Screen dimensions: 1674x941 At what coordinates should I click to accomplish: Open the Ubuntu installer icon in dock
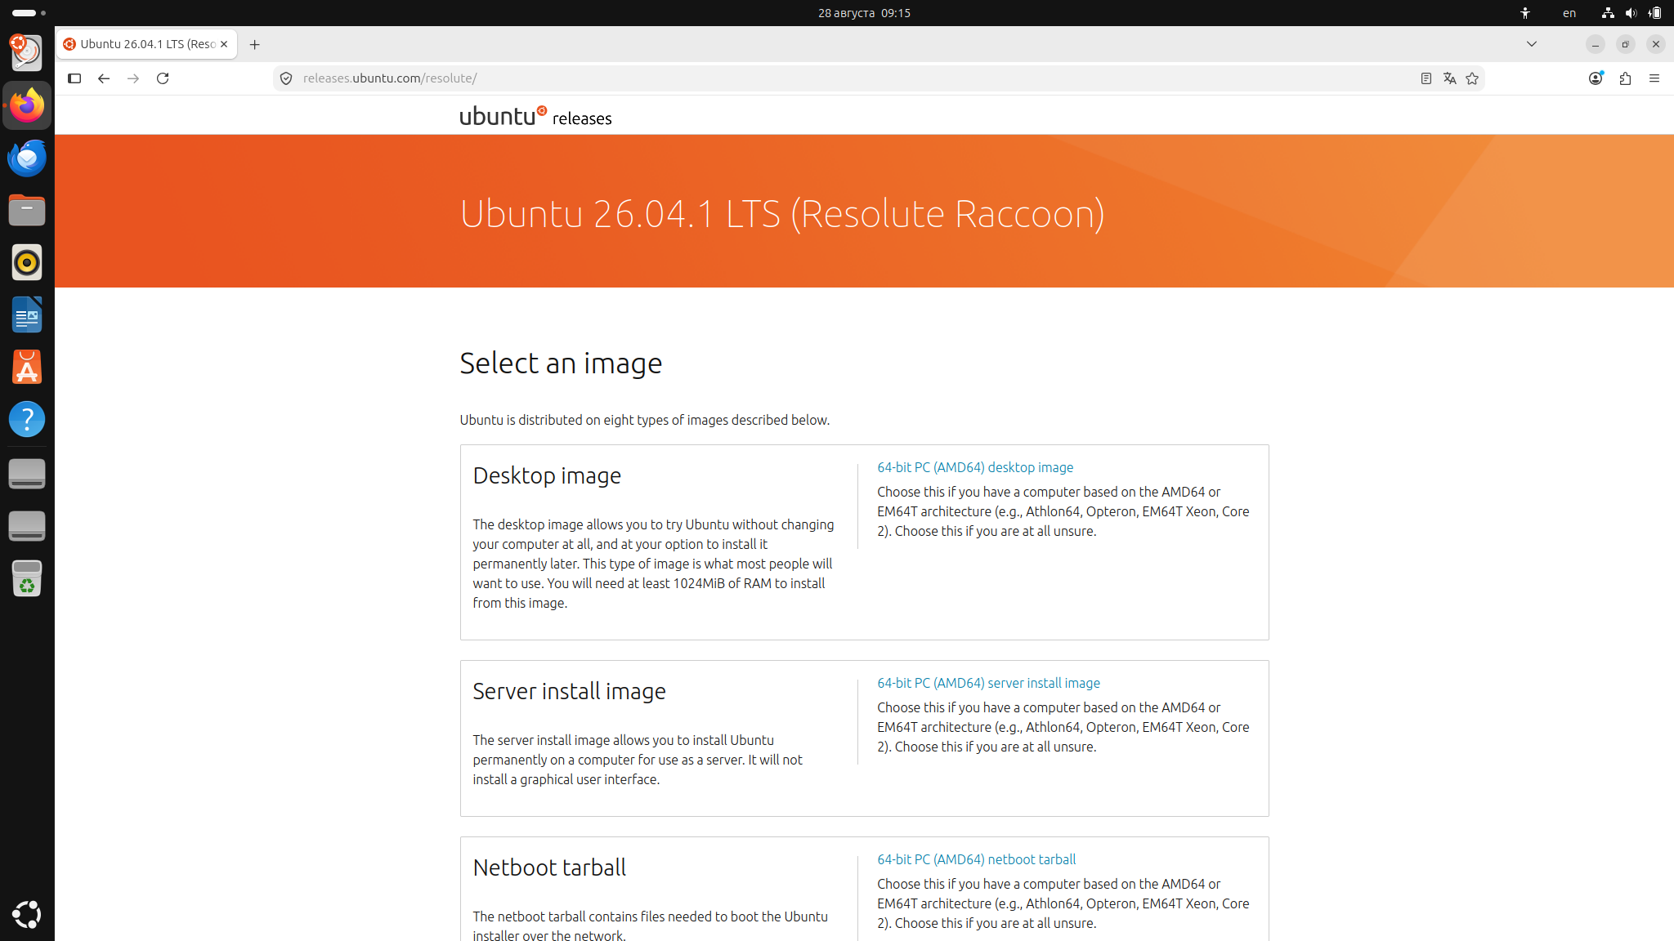point(27,53)
